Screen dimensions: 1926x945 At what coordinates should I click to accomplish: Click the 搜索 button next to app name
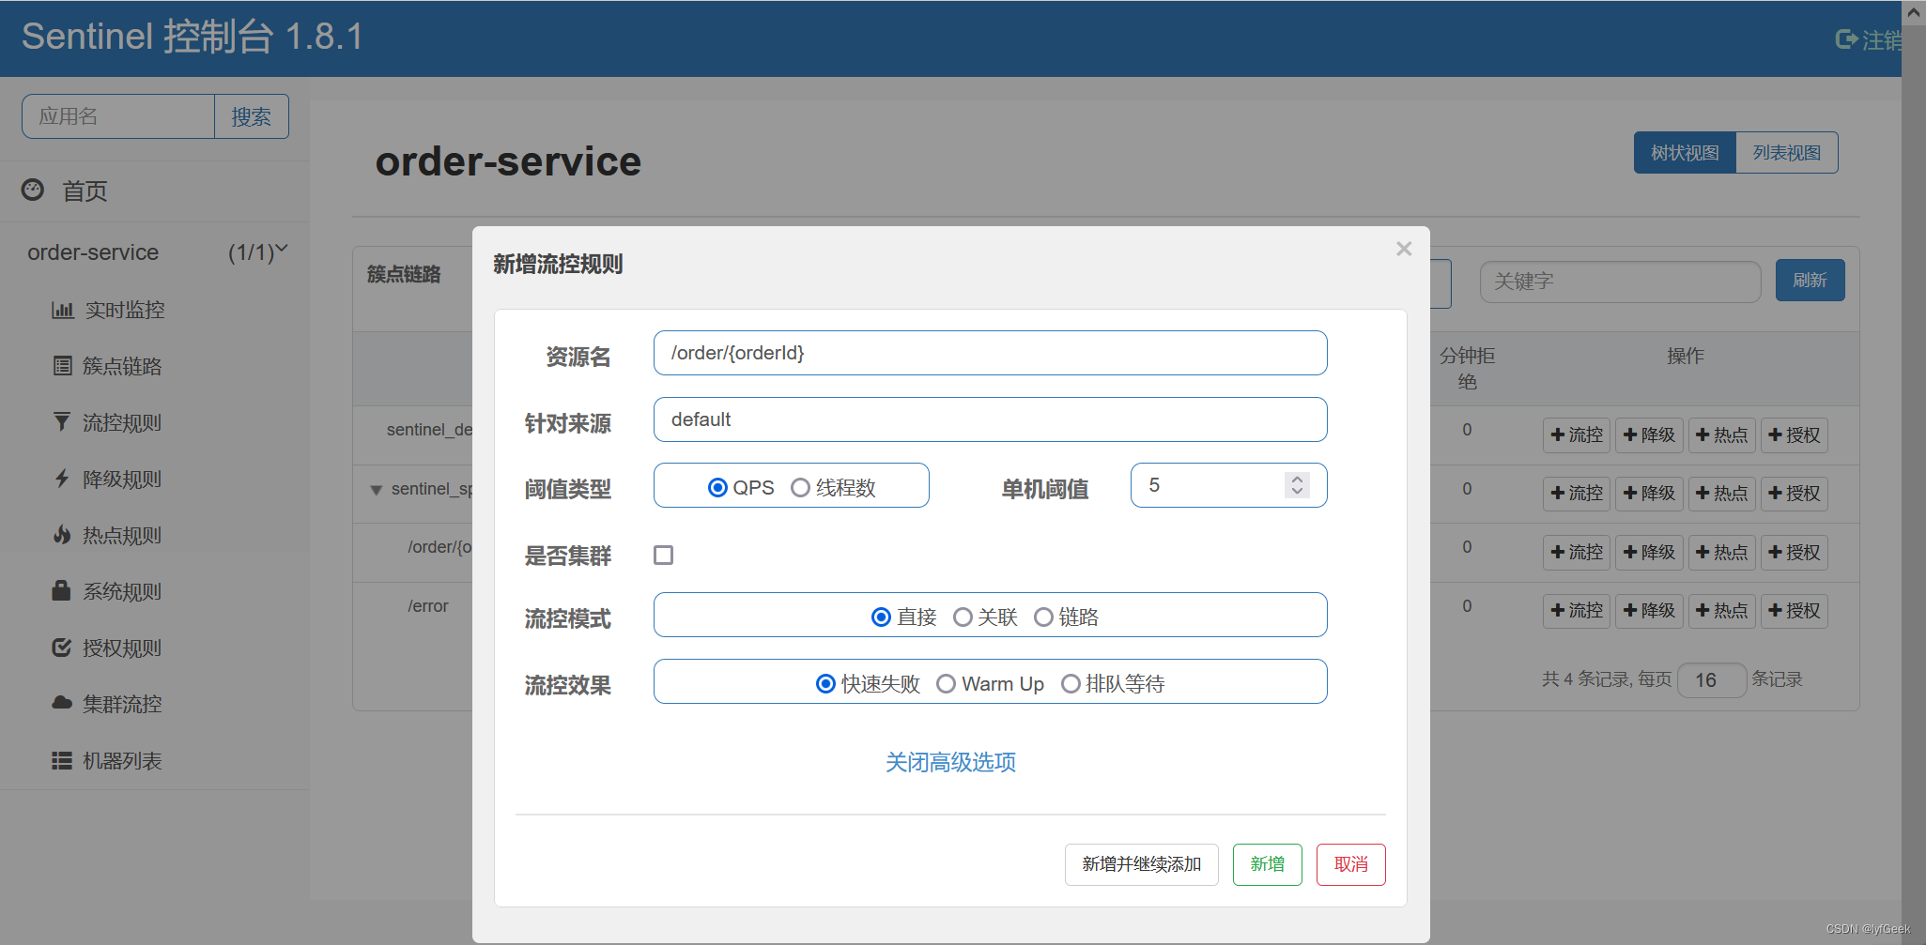pyautogui.click(x=251, y=116)
